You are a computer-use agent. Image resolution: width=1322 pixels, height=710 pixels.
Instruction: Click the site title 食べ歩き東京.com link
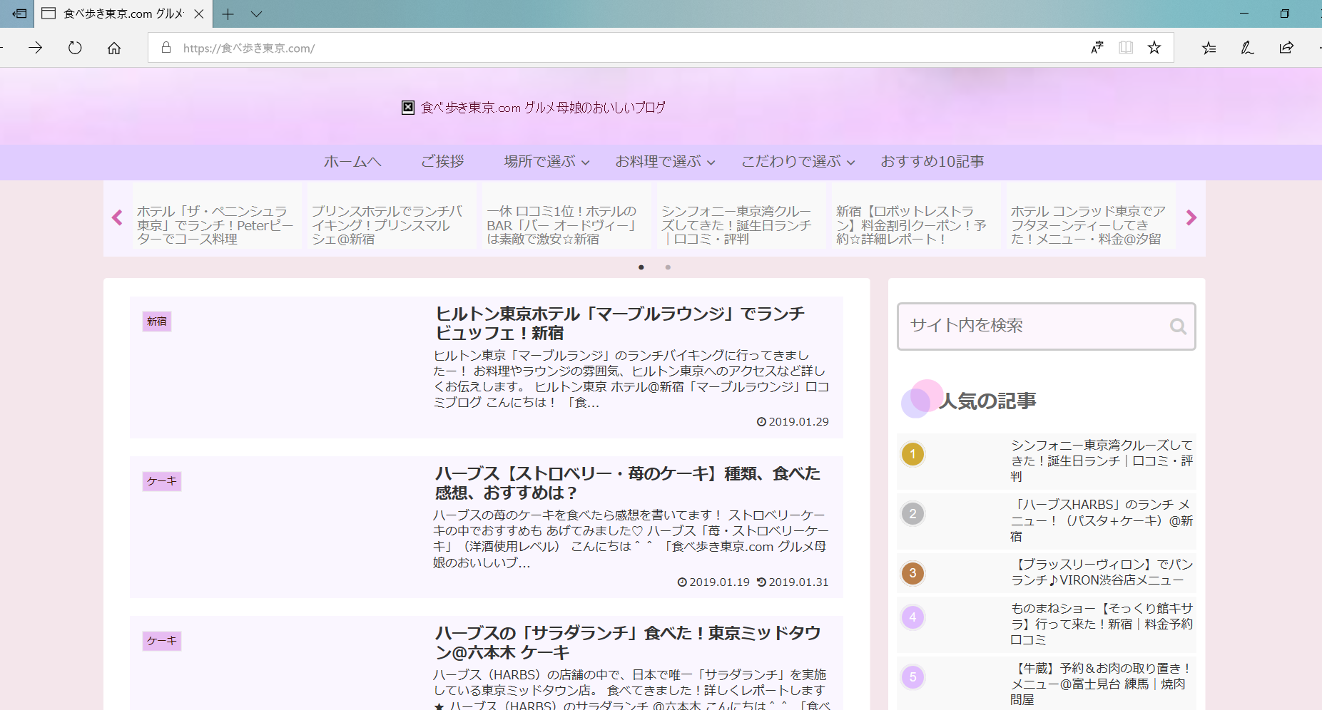pos(543,108)
